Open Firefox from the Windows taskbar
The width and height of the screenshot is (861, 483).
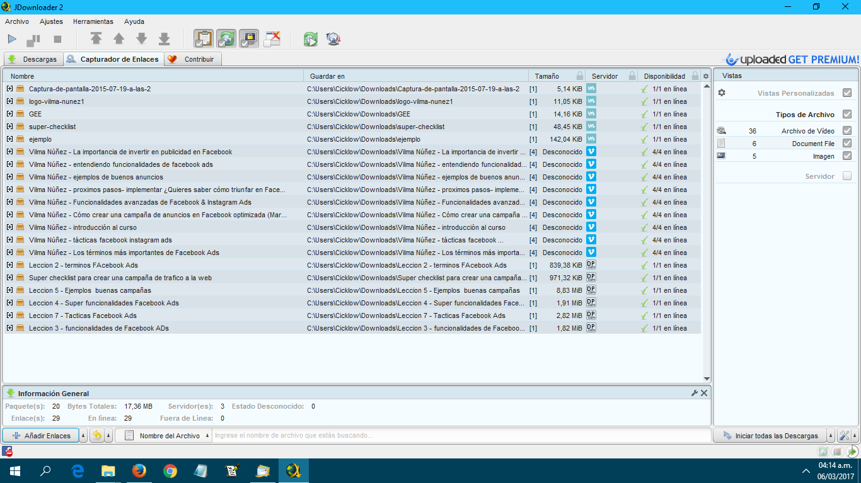[x=139, y=470]
